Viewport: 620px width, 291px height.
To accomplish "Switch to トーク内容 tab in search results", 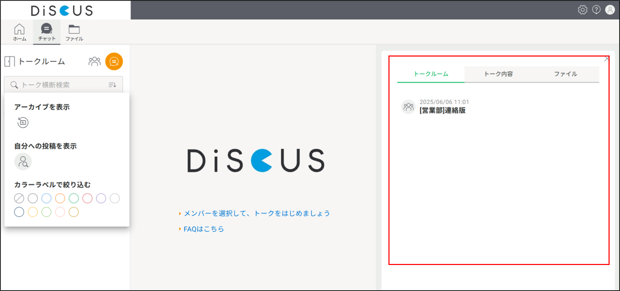I will (498, 74).
